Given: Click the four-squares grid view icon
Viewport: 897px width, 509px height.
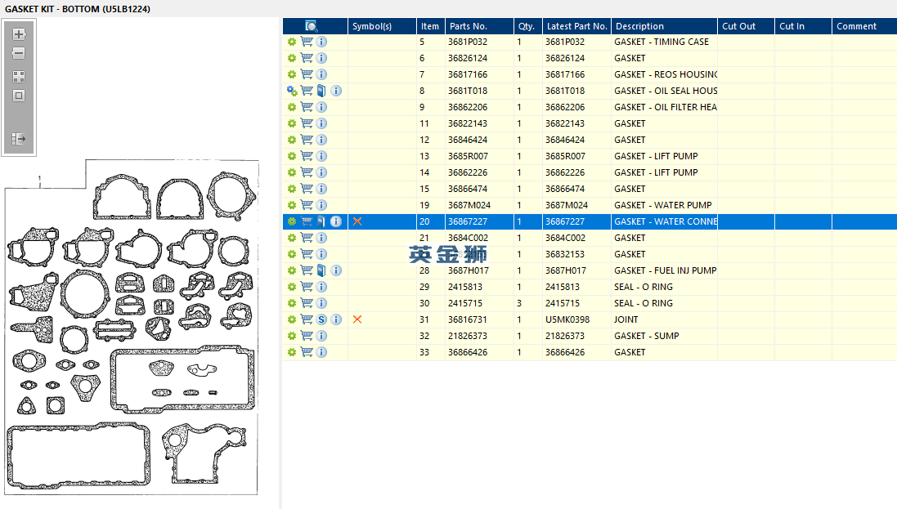Looking at the screenshot, I should 19,77.
